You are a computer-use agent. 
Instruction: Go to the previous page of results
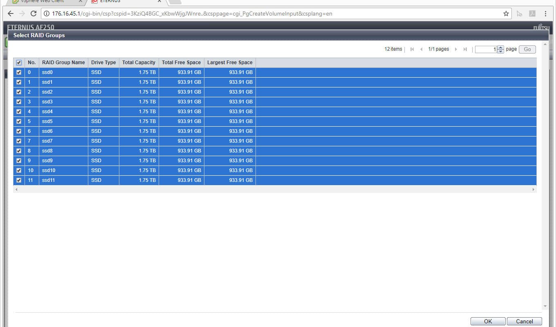coord(421,49)
